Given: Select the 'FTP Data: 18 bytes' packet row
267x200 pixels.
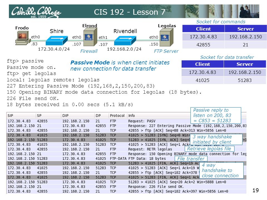Looking at the screenshot, I should pyautogui.click(x=126, y=159).
